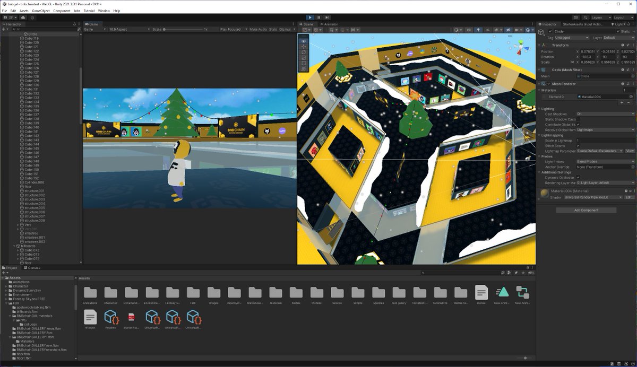Click the Lightmap Parameters View button

(630, 151)
